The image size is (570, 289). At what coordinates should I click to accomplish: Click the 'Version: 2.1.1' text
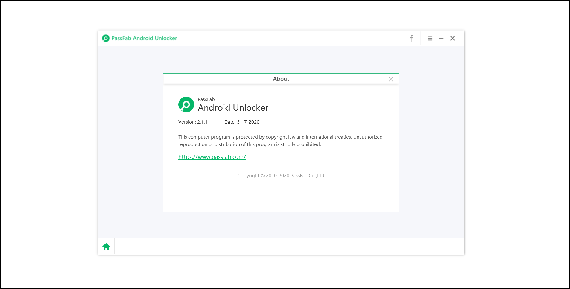click(193, 122)
